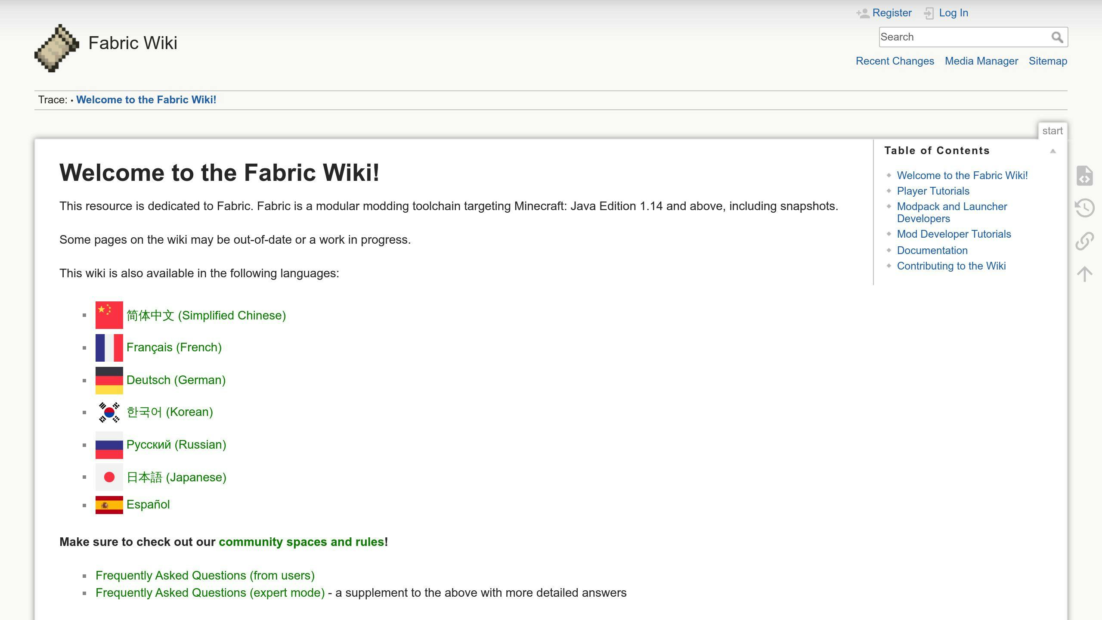Click the Chinese flag icon
Image resolution: width=1102 pixels, height=620 pixels.
[x=109, y=315]
